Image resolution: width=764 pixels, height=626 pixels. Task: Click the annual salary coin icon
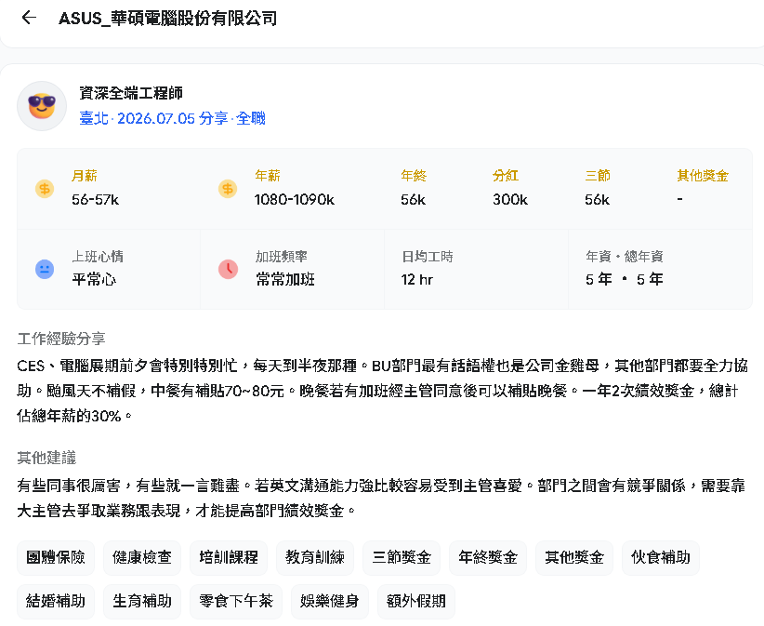tap(228, 189)
